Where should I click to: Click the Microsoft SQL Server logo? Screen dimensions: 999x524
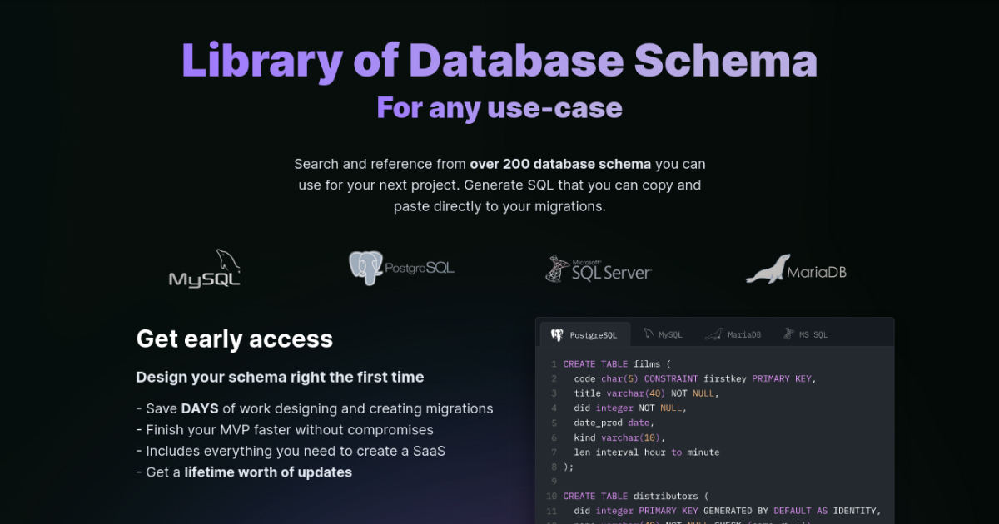598,268
